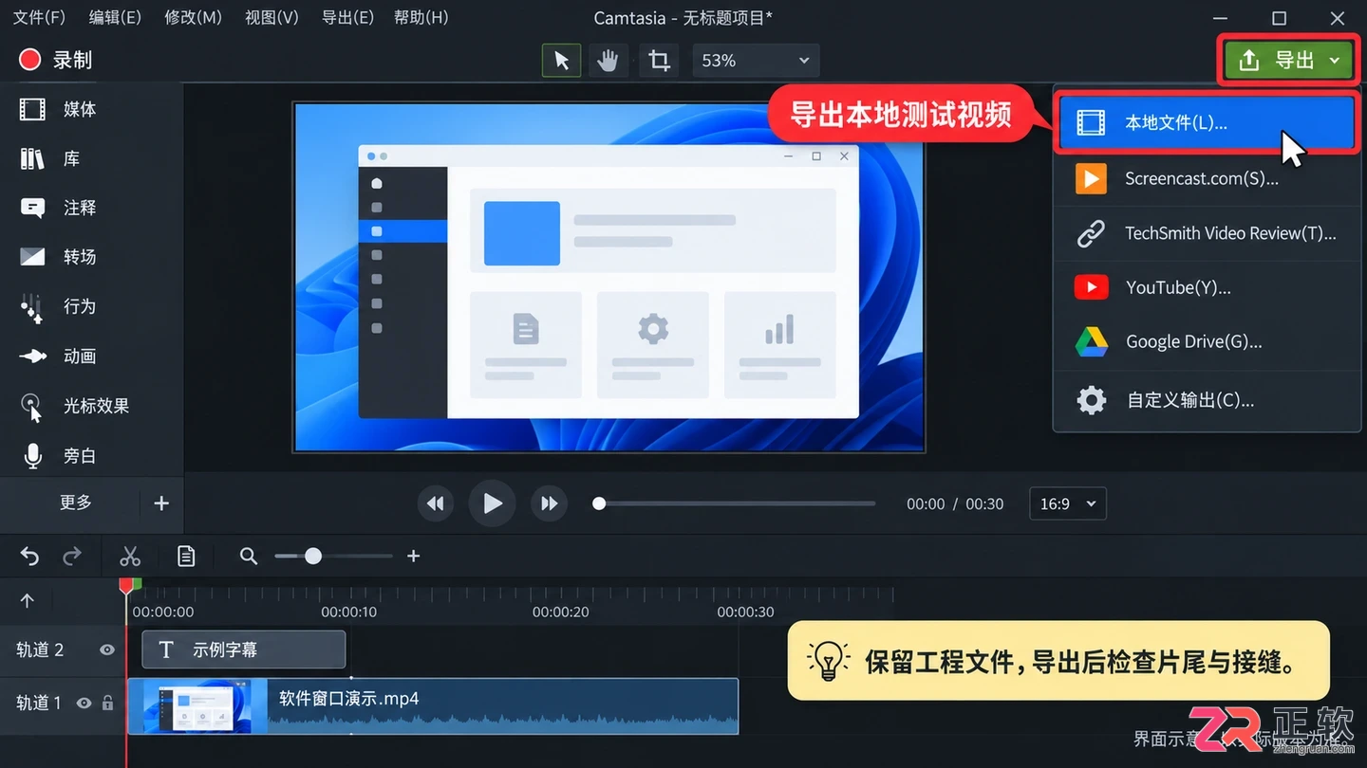This screenshot has height=768, width=1367.
Task: Play the preview video
Action: click(492, 503)
